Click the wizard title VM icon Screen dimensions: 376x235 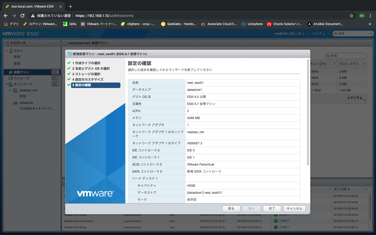[70, 54]
